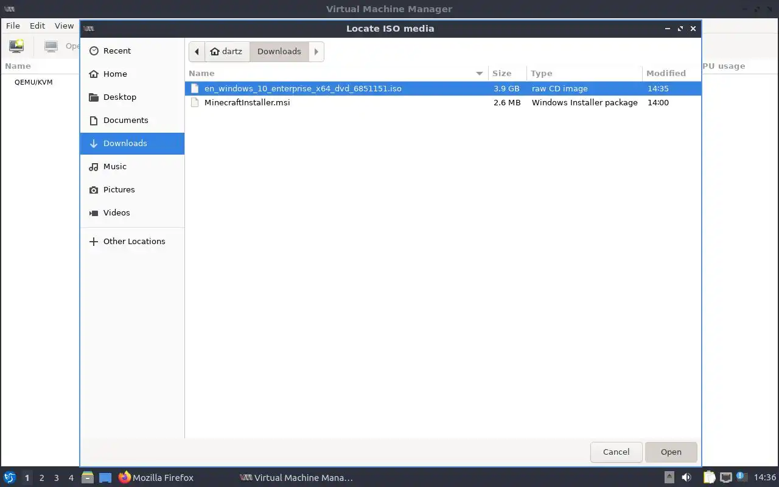
Task: Open the Home folder in sidebar
Action: [132, 74]
